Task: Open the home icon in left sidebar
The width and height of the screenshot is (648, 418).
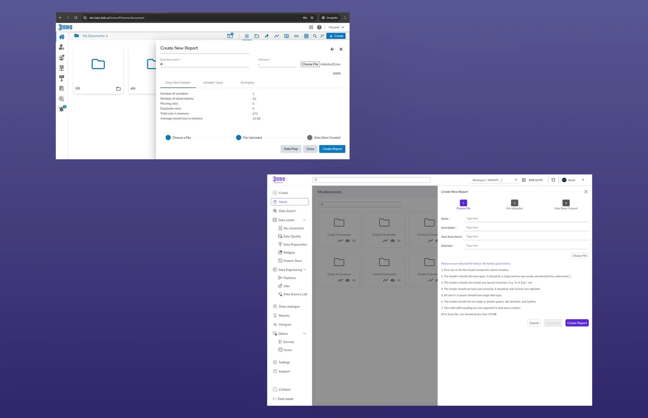Action: 62,37
